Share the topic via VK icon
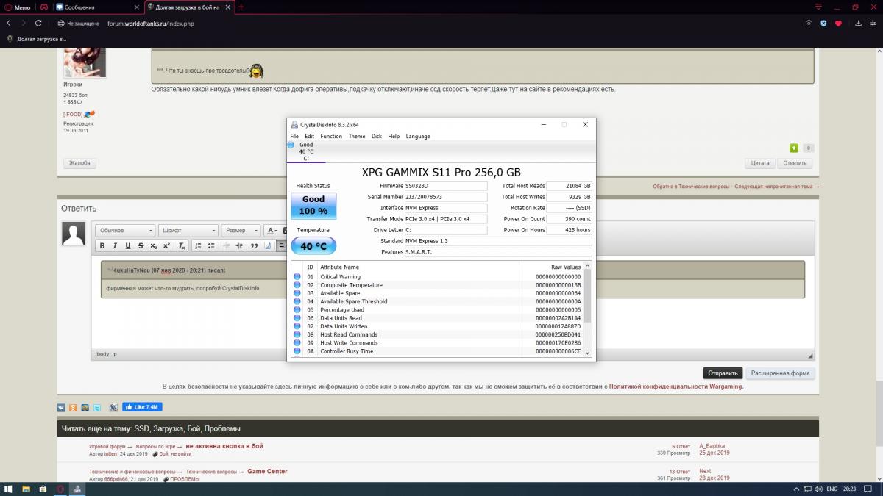 coord(62,407)
